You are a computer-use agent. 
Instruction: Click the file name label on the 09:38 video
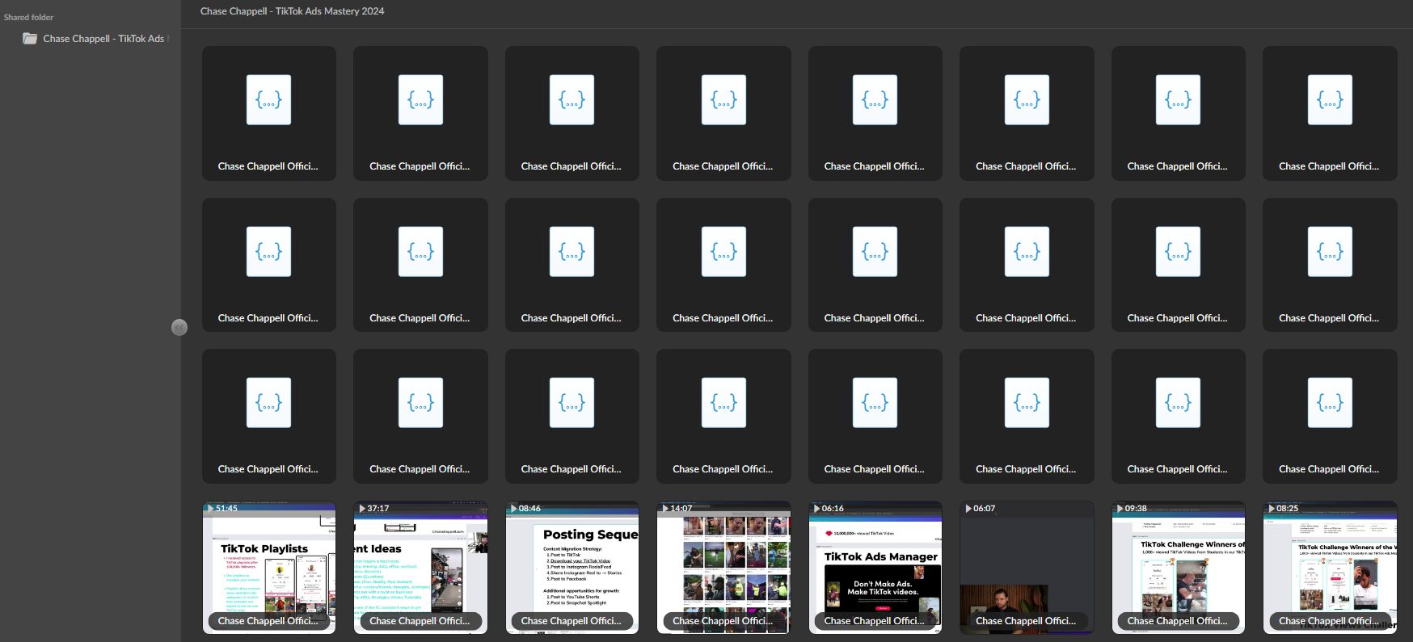click(x=1178, y=621)
